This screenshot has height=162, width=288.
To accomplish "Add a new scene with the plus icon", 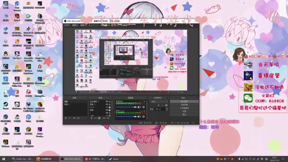I will click(x=66, y=118).
